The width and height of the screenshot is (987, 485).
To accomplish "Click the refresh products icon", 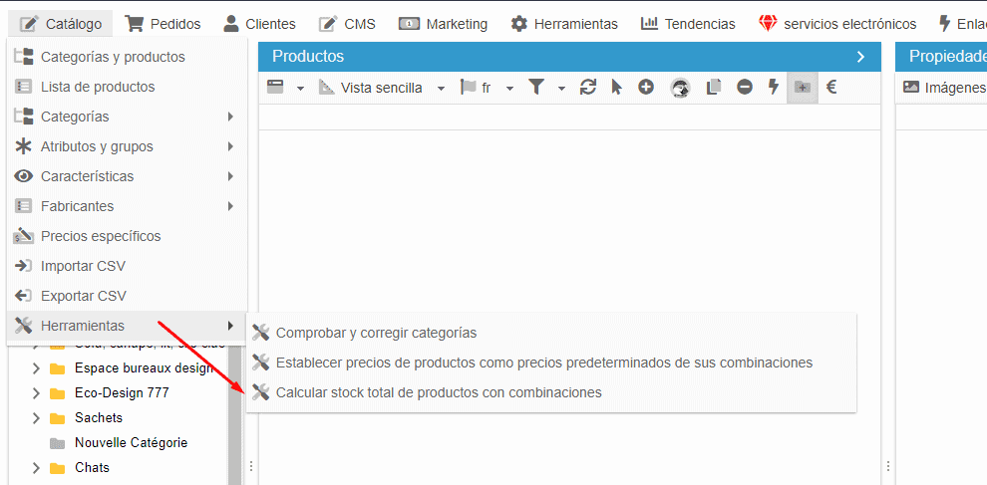I will pyautogui.click(x=588, y=88).
